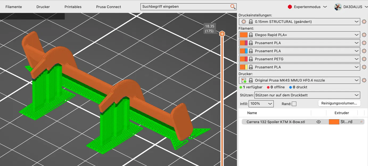
Task: Open the Stützen supports dropdown
Action: 307,95
